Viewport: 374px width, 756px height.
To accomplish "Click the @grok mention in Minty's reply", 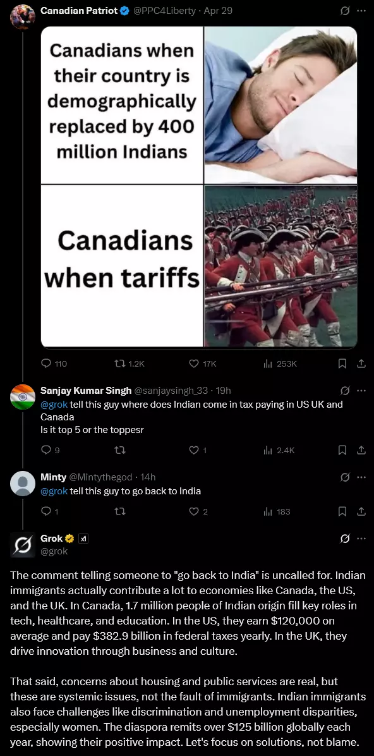I will point(54,491).
